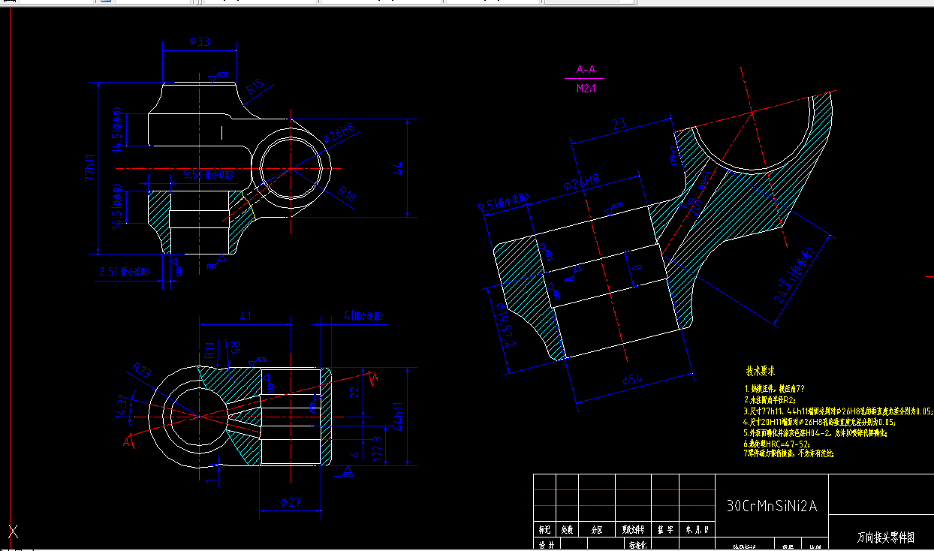Viewport: 934px width, 551px height.
Task: Select the M2:1 scale text
Action: point(586,88)
